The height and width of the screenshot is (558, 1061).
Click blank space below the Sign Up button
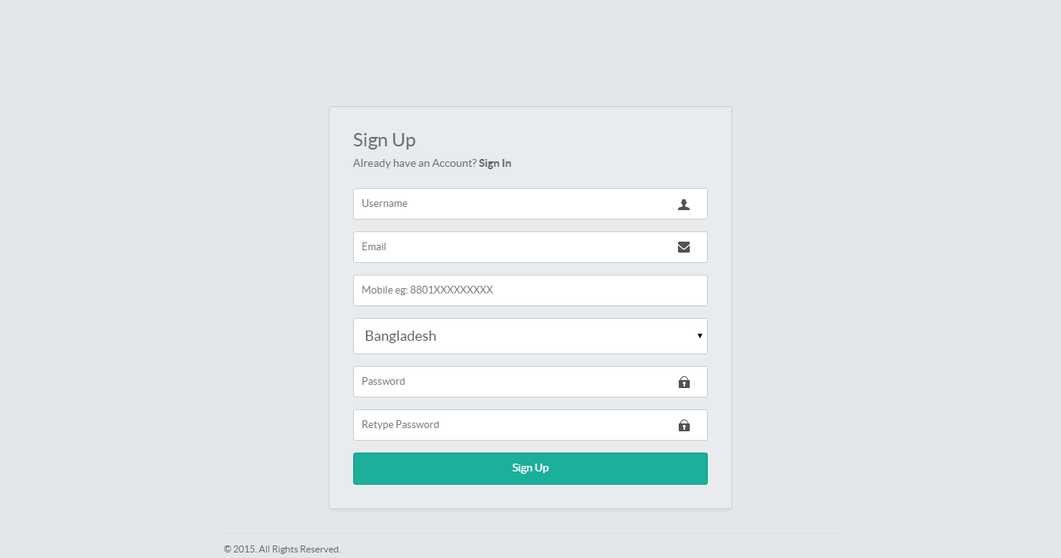(x=530, y=497)
